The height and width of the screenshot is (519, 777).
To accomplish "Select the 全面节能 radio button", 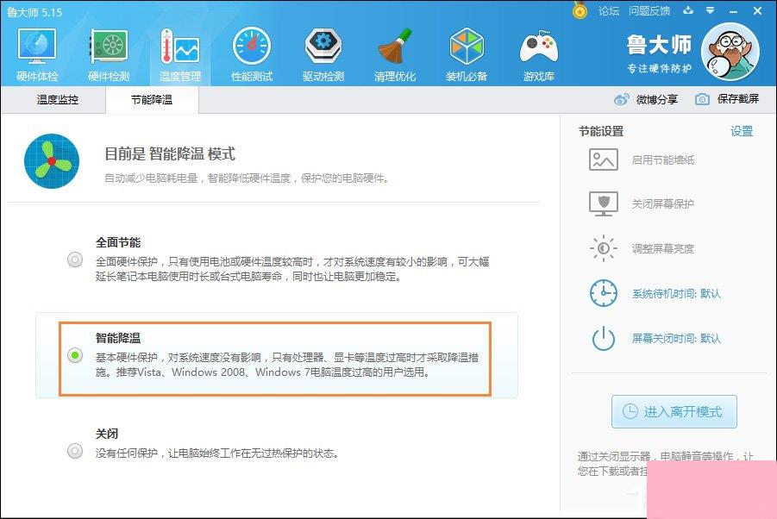I will tap(75, 259).
